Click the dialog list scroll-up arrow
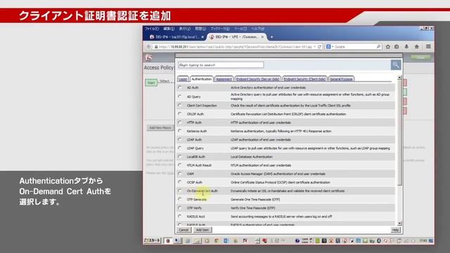The image size is (450, 253). (399, 78)
